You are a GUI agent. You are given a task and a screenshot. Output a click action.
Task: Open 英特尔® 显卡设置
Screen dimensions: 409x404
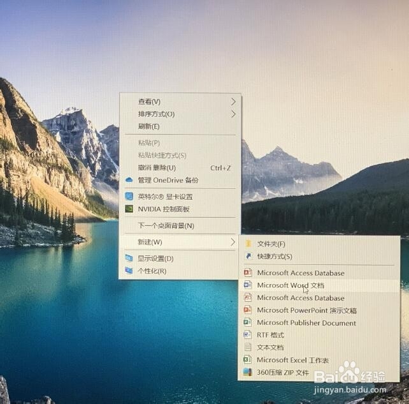(180, 197)
